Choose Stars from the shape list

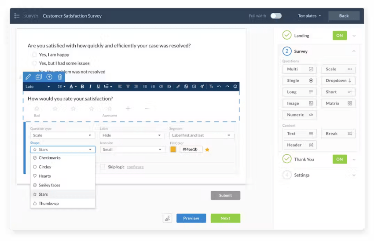click(63, 194)
